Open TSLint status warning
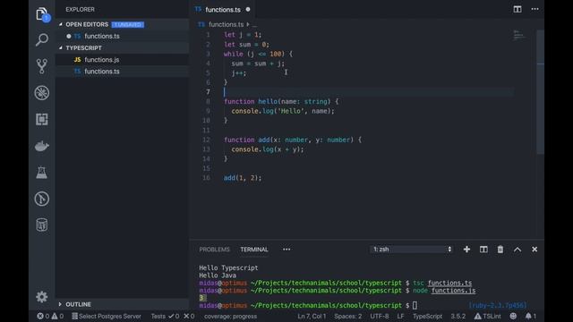Screen dimensions: 573x322 pos(488,316)
